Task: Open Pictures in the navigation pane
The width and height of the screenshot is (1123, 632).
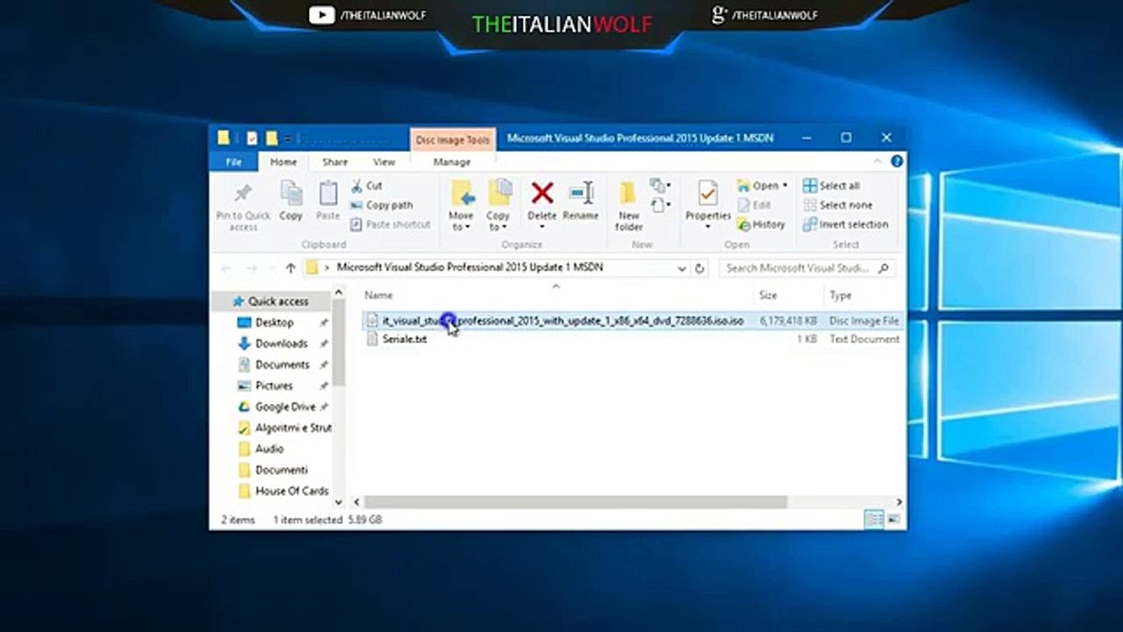Action: pyautogui.click(x=274, y=385)
